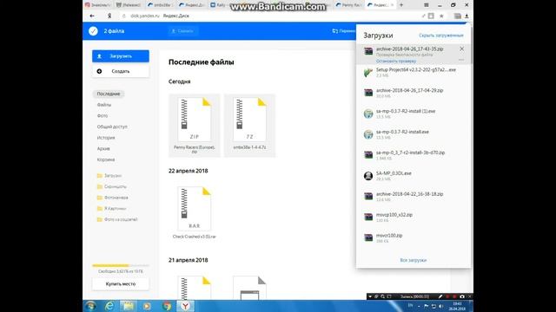Click the Создать button in sidebar

pos(121,71)
